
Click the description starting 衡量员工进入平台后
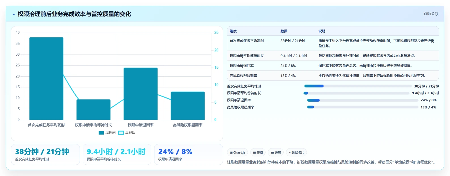tap(376, 43)
